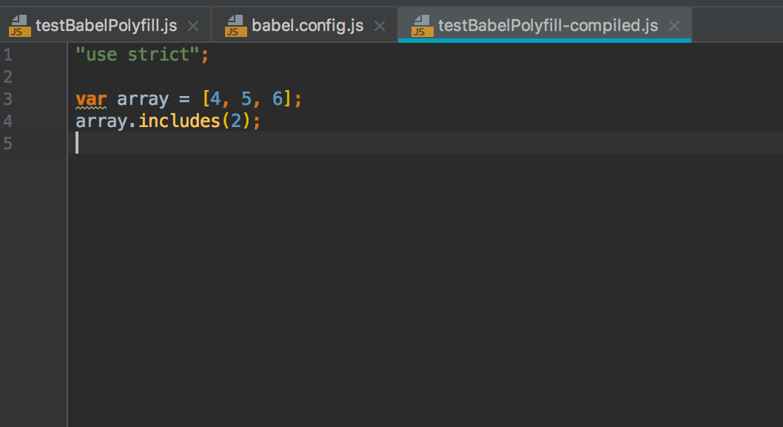Screen dimensions: 783x427
Task: Switch to the testBabelPolyfill.js tab
Action: tap(106, 25)
